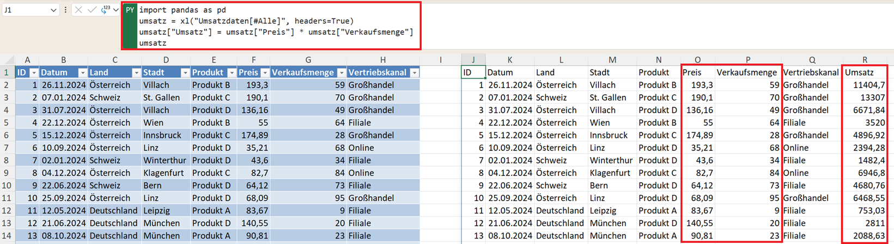The image size is (894, 244).
Task: Open the Stadt column filter arrow
Action: click(x=185, y=72)
